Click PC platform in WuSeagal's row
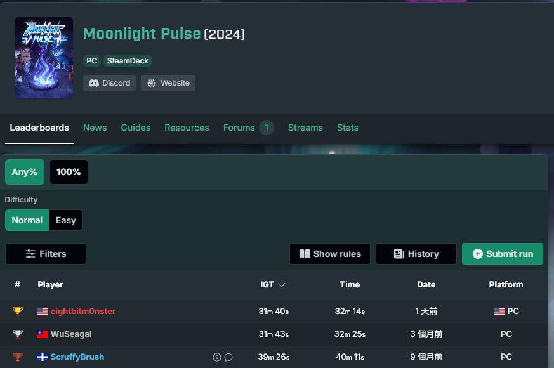The image size is (554, 368). 506,334
